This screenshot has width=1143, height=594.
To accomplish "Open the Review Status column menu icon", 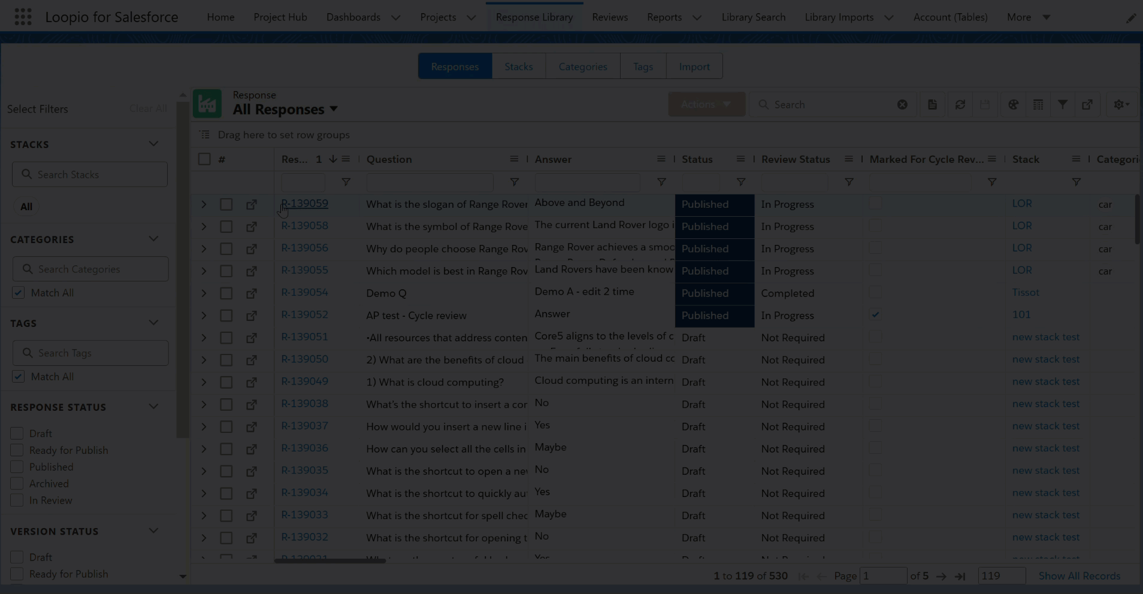I will 848,159.
